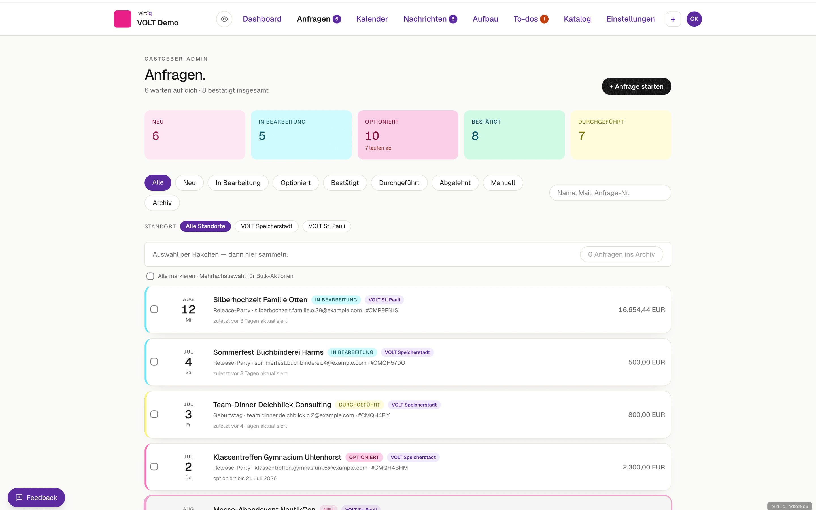
Task: Click the pink VOLT Demo logo square
Action: (x=122, y=19)
